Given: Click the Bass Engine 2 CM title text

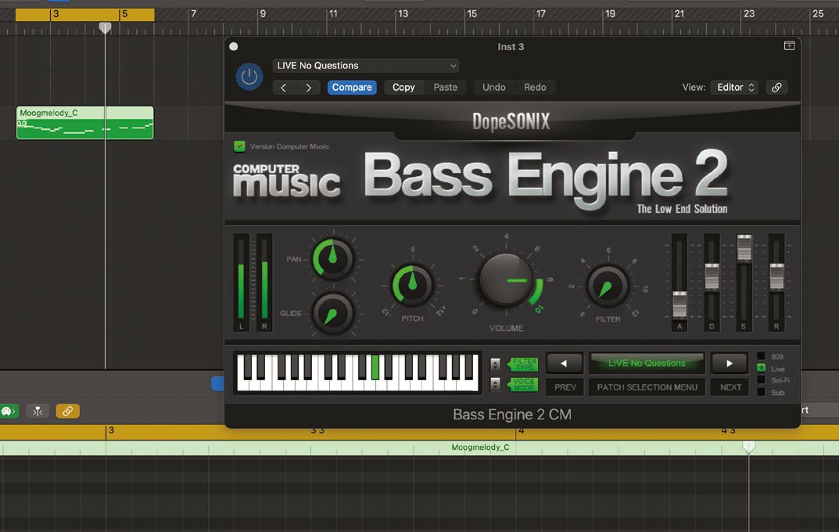Looking at the screenshot, I should [512, 414].
